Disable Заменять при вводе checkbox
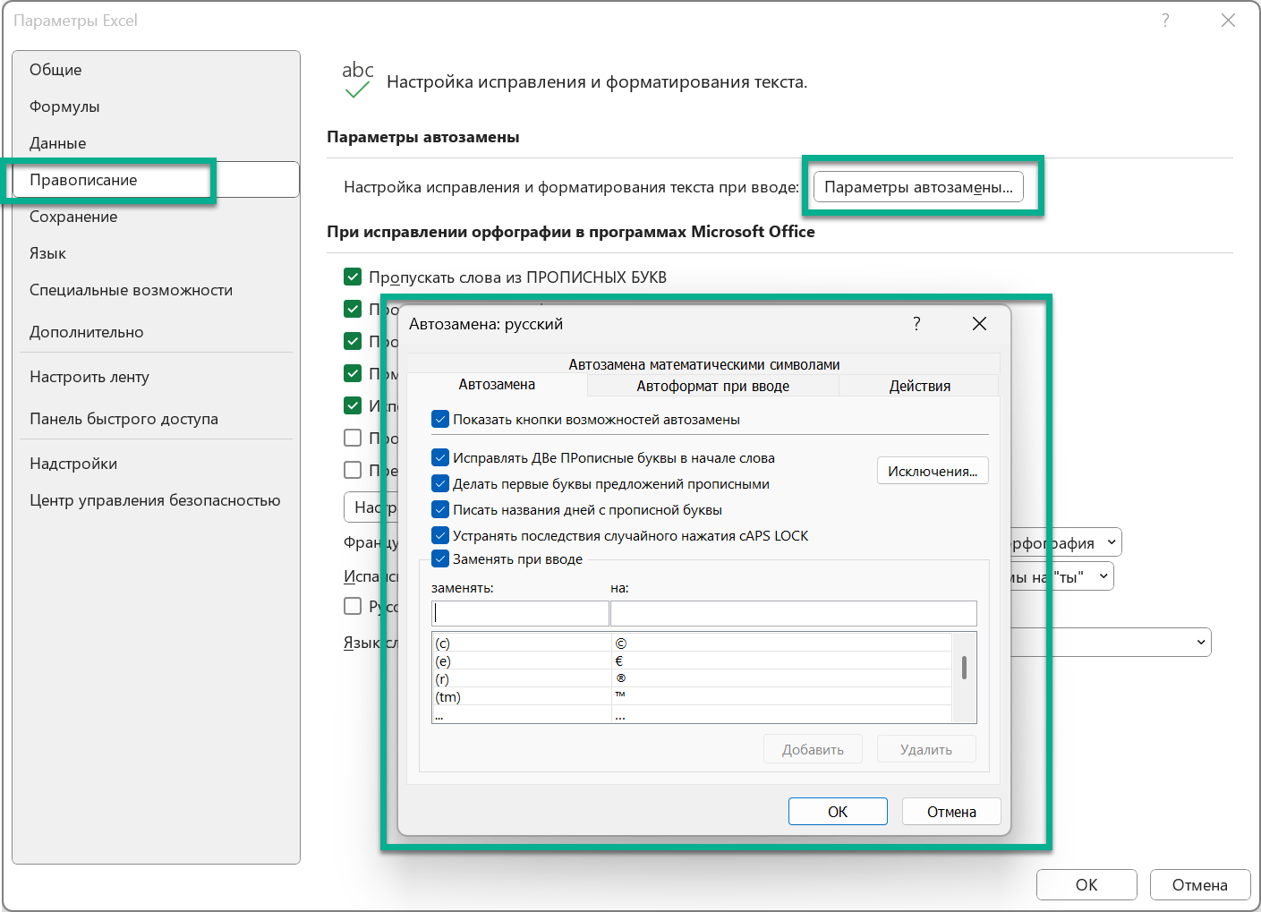Viewport: 1261px width, 912px height. (440, 559)
